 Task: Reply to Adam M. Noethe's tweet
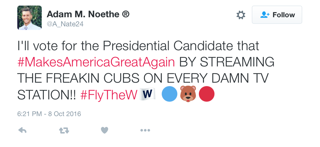[23, 130]
